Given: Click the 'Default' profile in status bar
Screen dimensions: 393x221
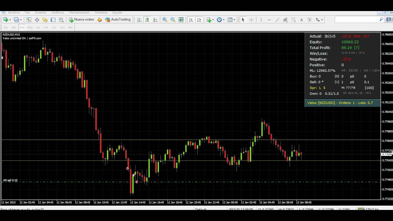Looking at the screenshot, I should pos(201,209).
